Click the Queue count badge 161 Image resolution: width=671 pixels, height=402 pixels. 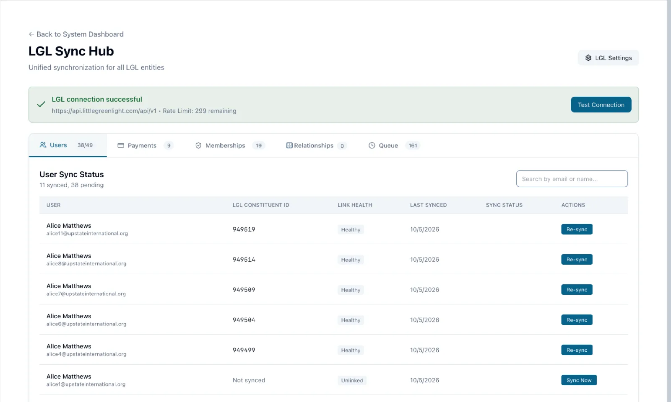[x=413, y=145]
